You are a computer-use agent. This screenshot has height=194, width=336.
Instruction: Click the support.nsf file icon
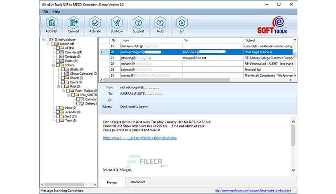coord(57,44)
